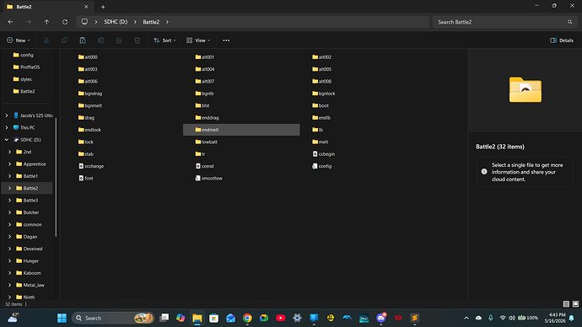Show hidden system tray icons
582x327 pixels.
tap(466, 318)
